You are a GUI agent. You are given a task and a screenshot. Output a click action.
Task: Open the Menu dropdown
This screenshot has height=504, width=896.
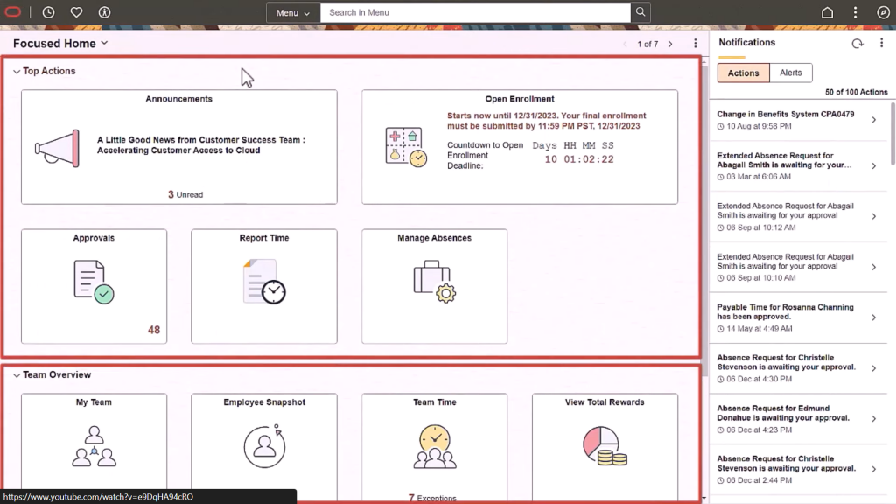click(291, 12)
